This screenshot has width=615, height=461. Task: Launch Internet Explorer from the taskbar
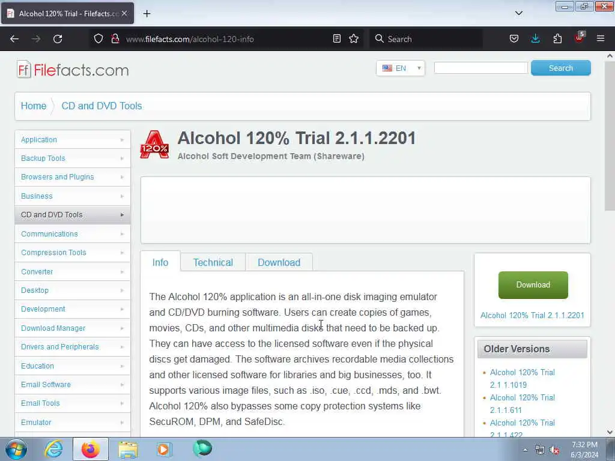tap(53, 449)
